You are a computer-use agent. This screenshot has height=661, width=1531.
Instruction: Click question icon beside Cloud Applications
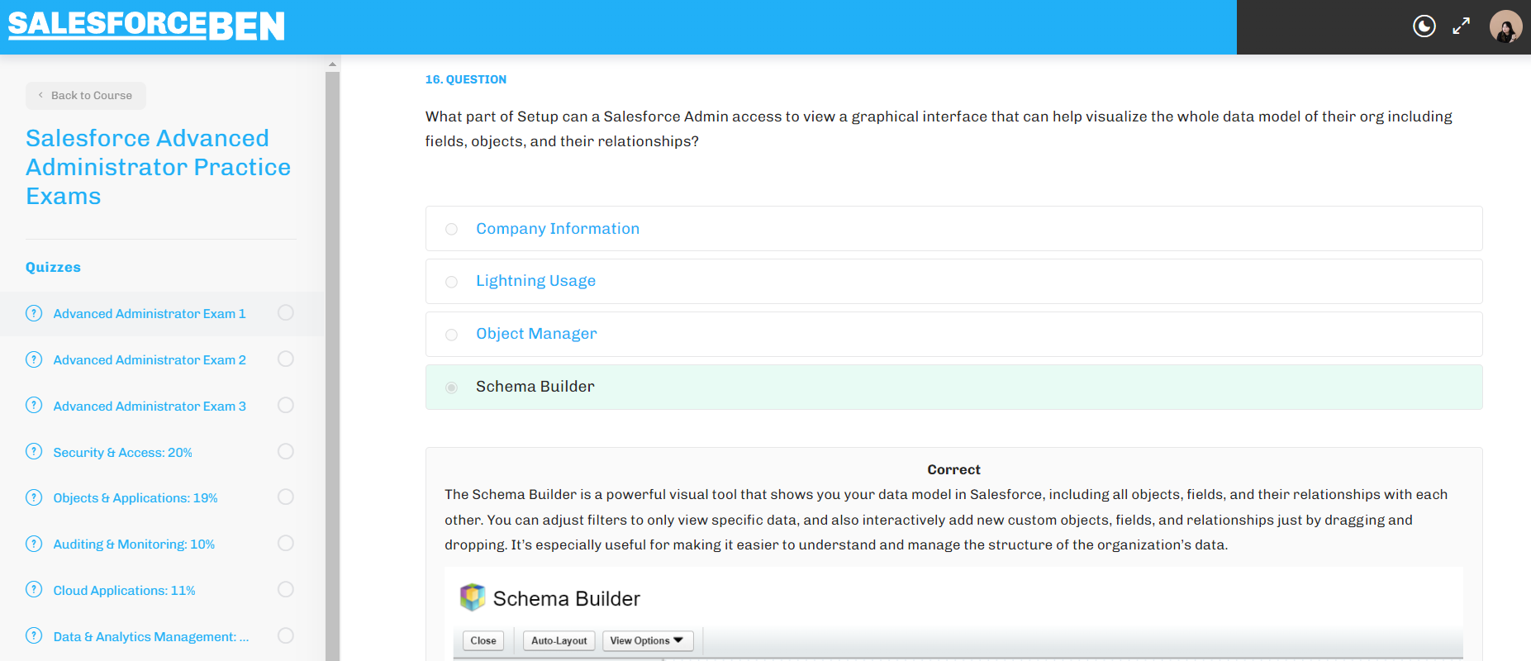34,590
